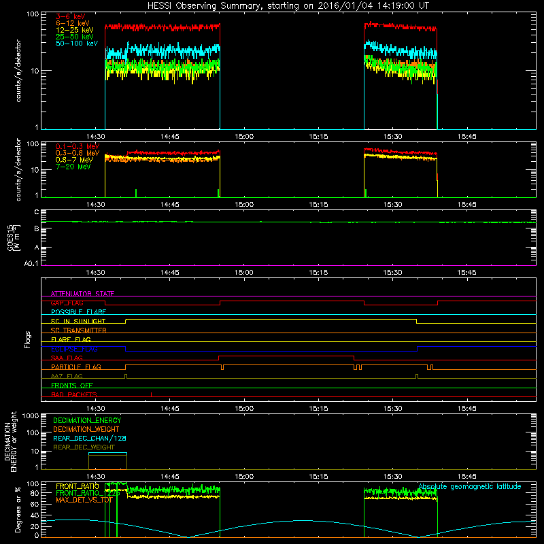Click the HESSI Observing Summary title
This screenshot has height=544, width=544.
coord(288,6)
